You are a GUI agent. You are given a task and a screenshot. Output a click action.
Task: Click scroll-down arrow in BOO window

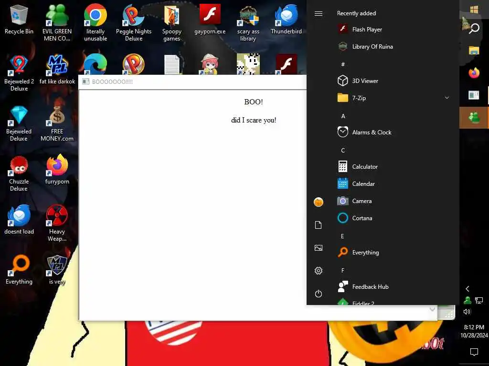coord(432,309)
